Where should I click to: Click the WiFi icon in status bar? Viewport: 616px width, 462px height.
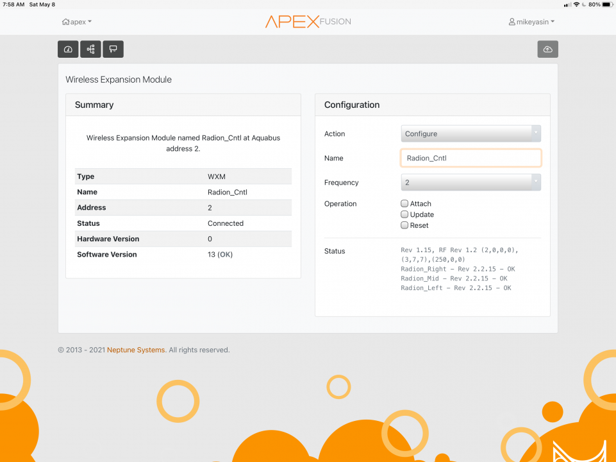coord(576,4)
